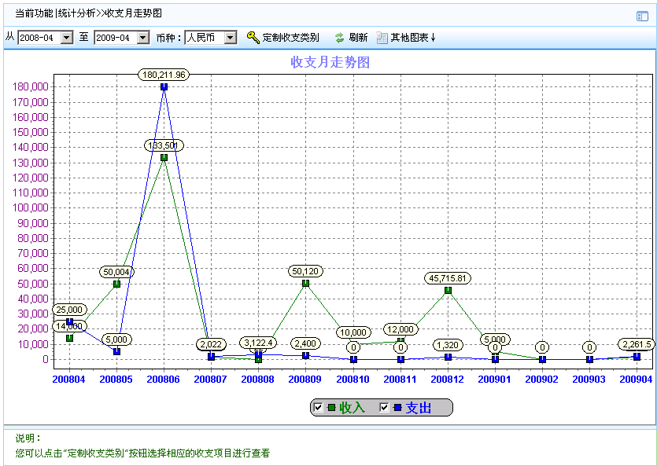The width and height of the screenshot is (657, 466).
Task: Click the green 收入 marker at 200805
Action: (x=116, y=284)
